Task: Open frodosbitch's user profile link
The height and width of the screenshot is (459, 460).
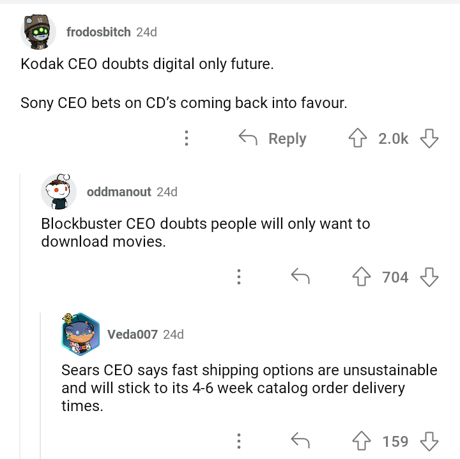Action: (98, 32)
